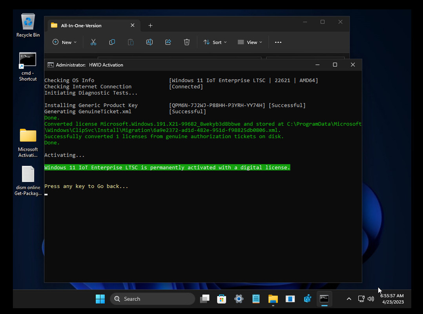Click the 'Activating...' console line
The height and width of the screenshot is (314, 423).
point(64,155)
